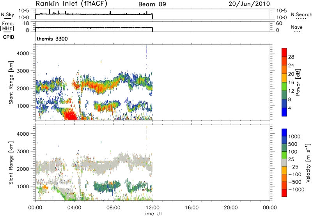312x216 pixels.
Task: Click the '04:00' time axis label
Action: (74, 208)
